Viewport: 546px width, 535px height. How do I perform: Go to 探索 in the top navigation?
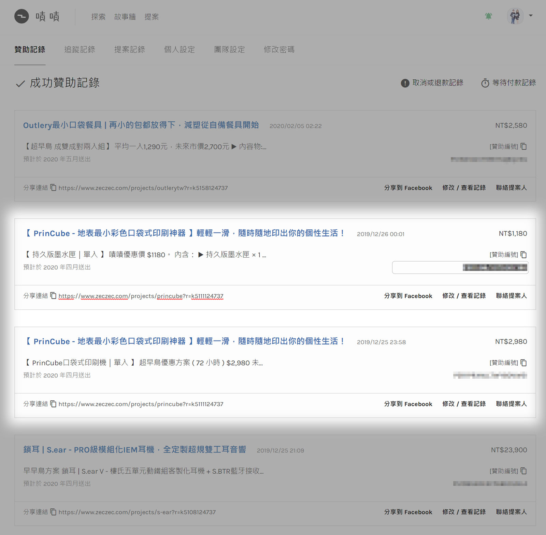tap(98, 17)
